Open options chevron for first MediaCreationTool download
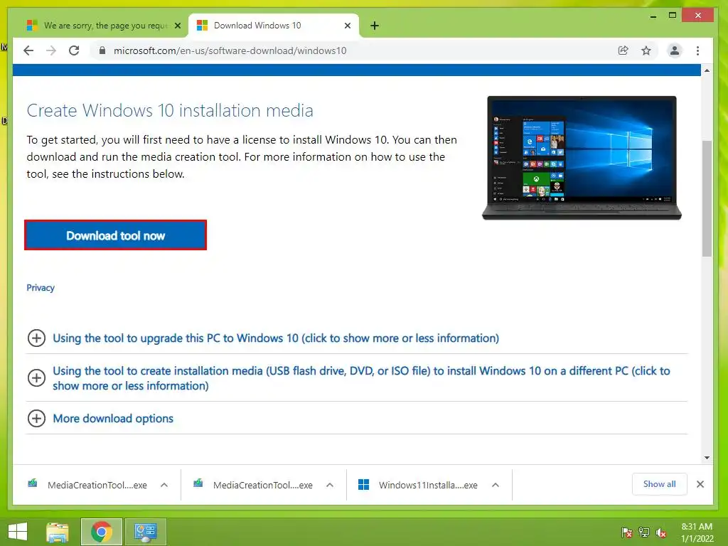The width and height of the screenshot is (728, 546). pos(164,485)
